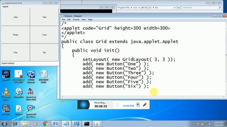
Task: Click the Explorer address bar refresh button
Action: point(178,8)
